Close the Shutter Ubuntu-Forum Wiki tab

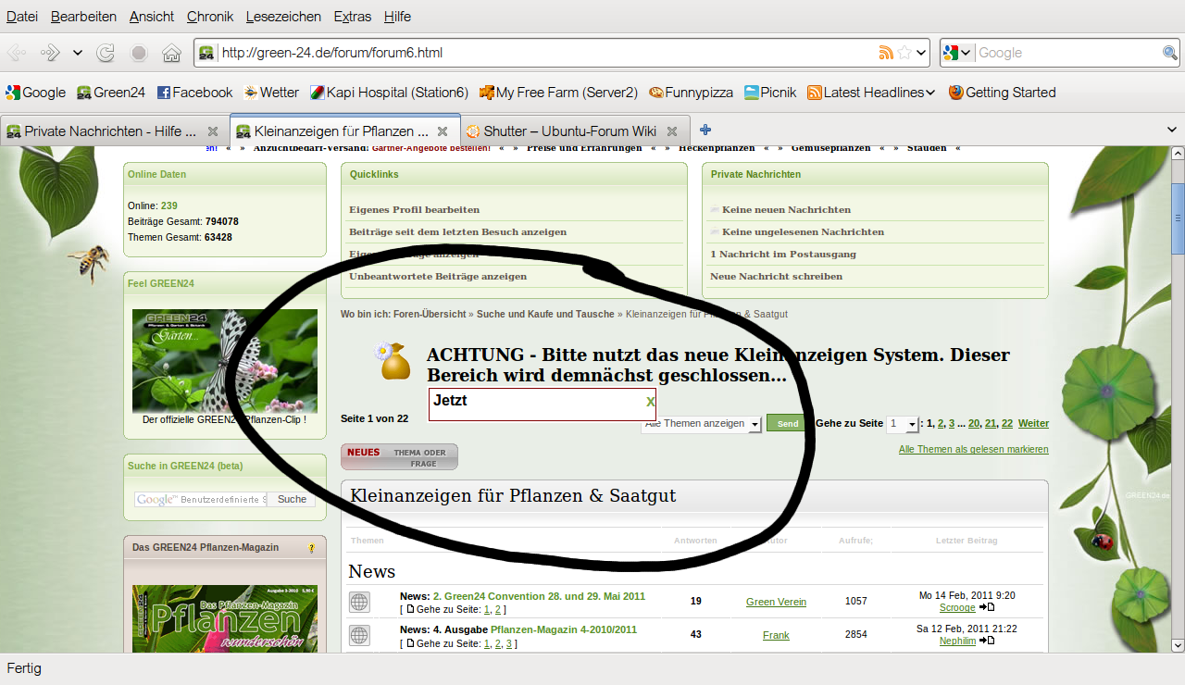pos(672,131)
